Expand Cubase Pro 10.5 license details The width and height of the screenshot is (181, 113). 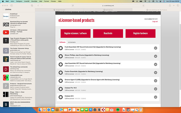pyautogui.click(x=156, y=89)
